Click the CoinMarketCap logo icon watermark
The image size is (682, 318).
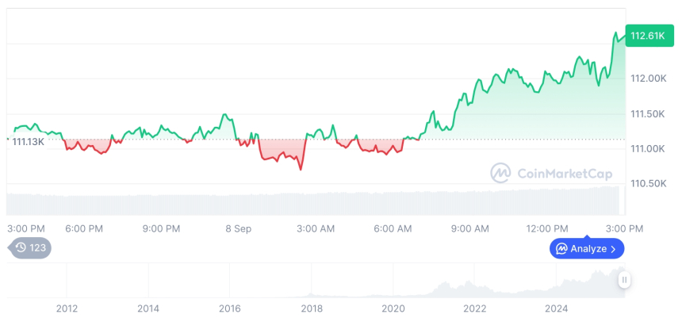point(500,173)
